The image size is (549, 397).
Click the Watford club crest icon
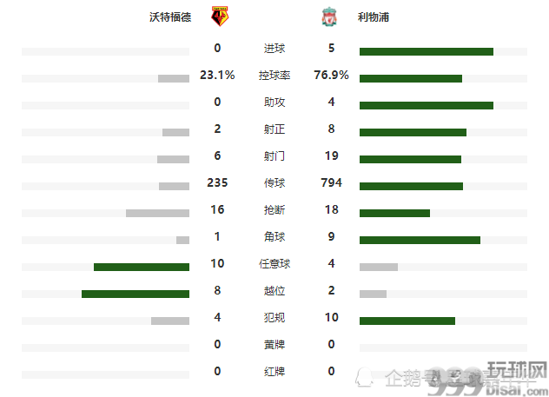220,17
